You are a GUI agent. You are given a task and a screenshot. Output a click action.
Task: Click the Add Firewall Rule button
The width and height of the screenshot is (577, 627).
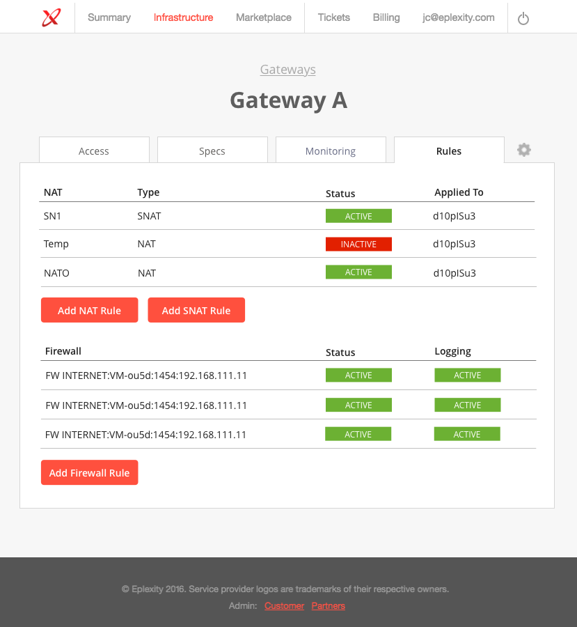(x=90, y=472)
